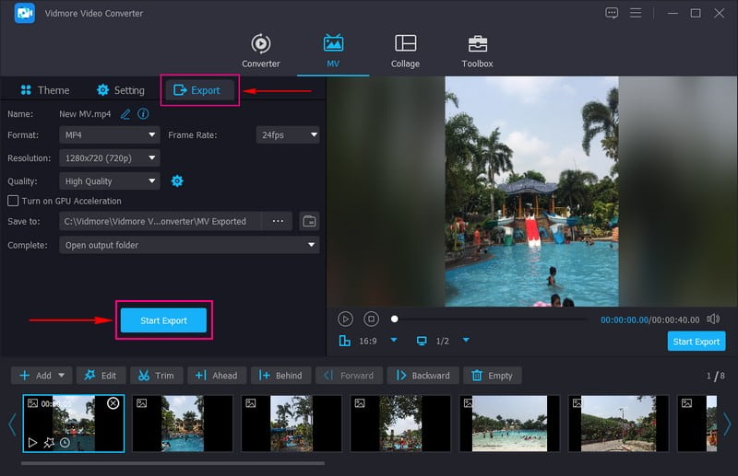738x476 pixels.
Task: Open quality settings gear icon
Action: tap(177, 181)
